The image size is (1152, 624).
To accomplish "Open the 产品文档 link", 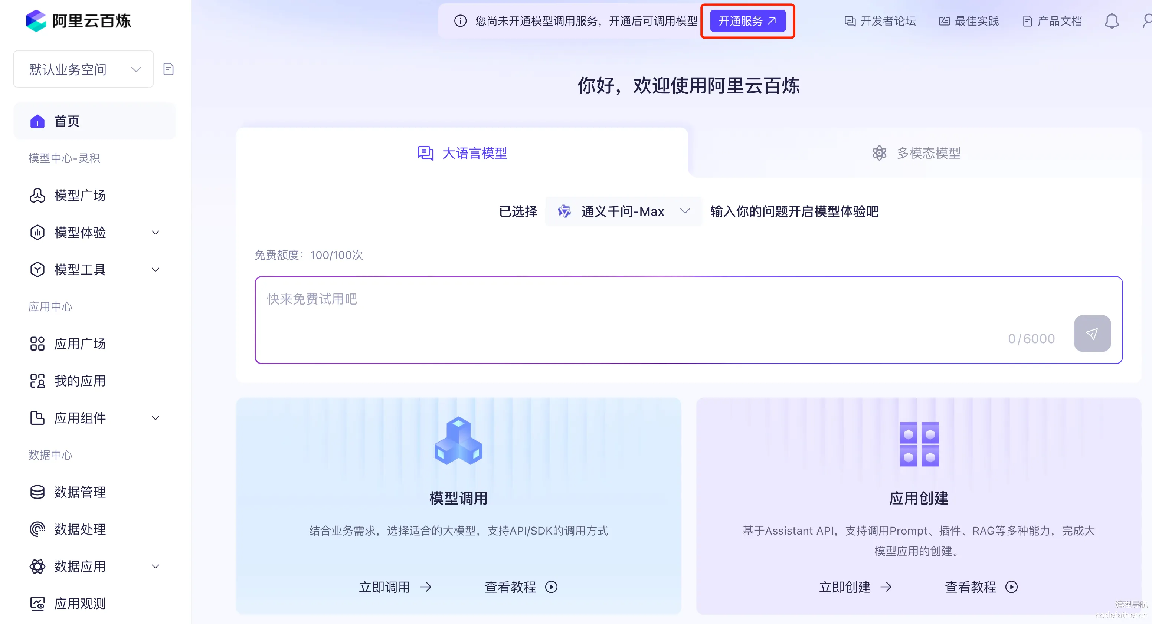I will click(x=1052, y=21).
